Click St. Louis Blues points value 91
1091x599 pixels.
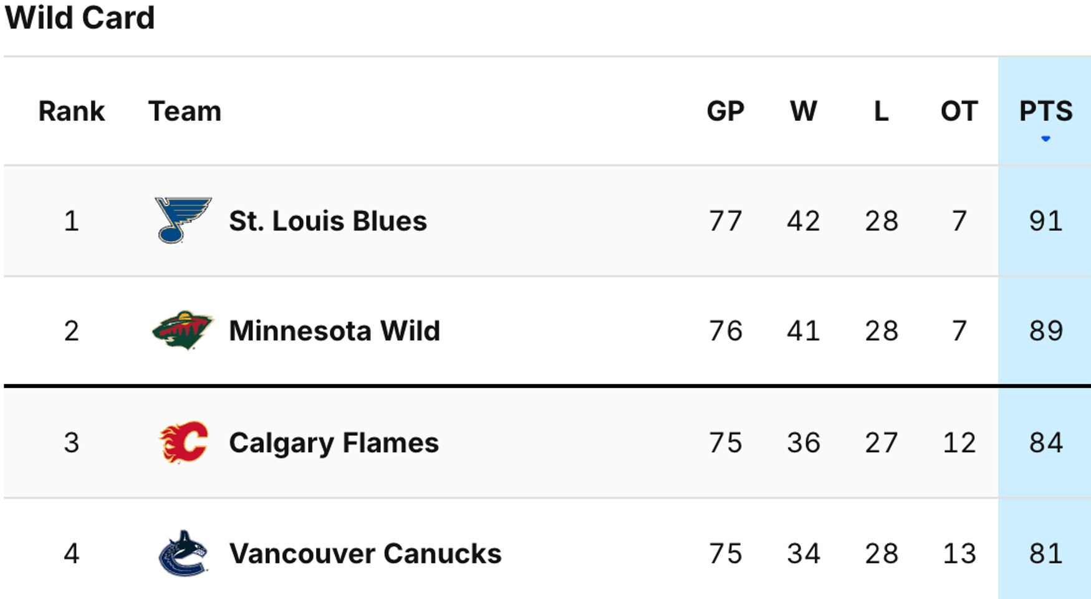1045,221
